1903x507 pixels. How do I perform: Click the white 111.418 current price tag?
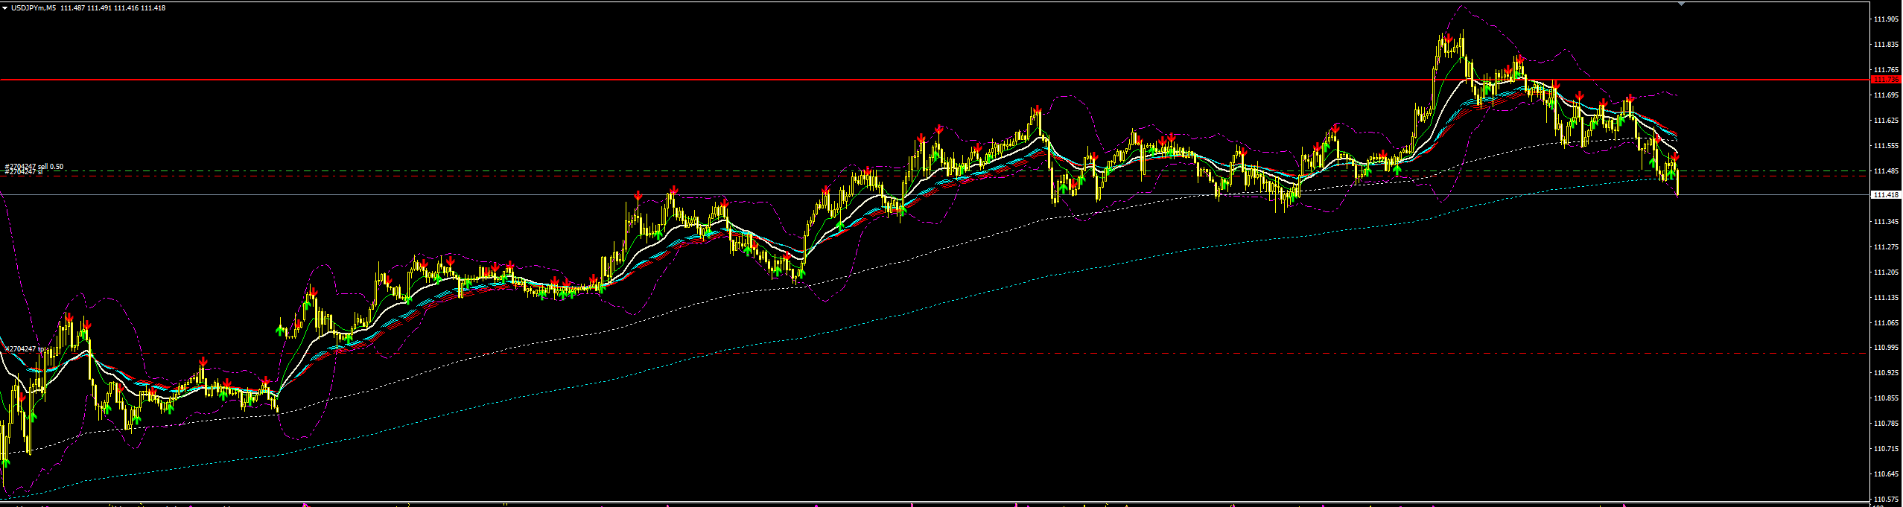1886,194
